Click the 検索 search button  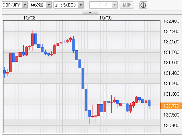127,5
